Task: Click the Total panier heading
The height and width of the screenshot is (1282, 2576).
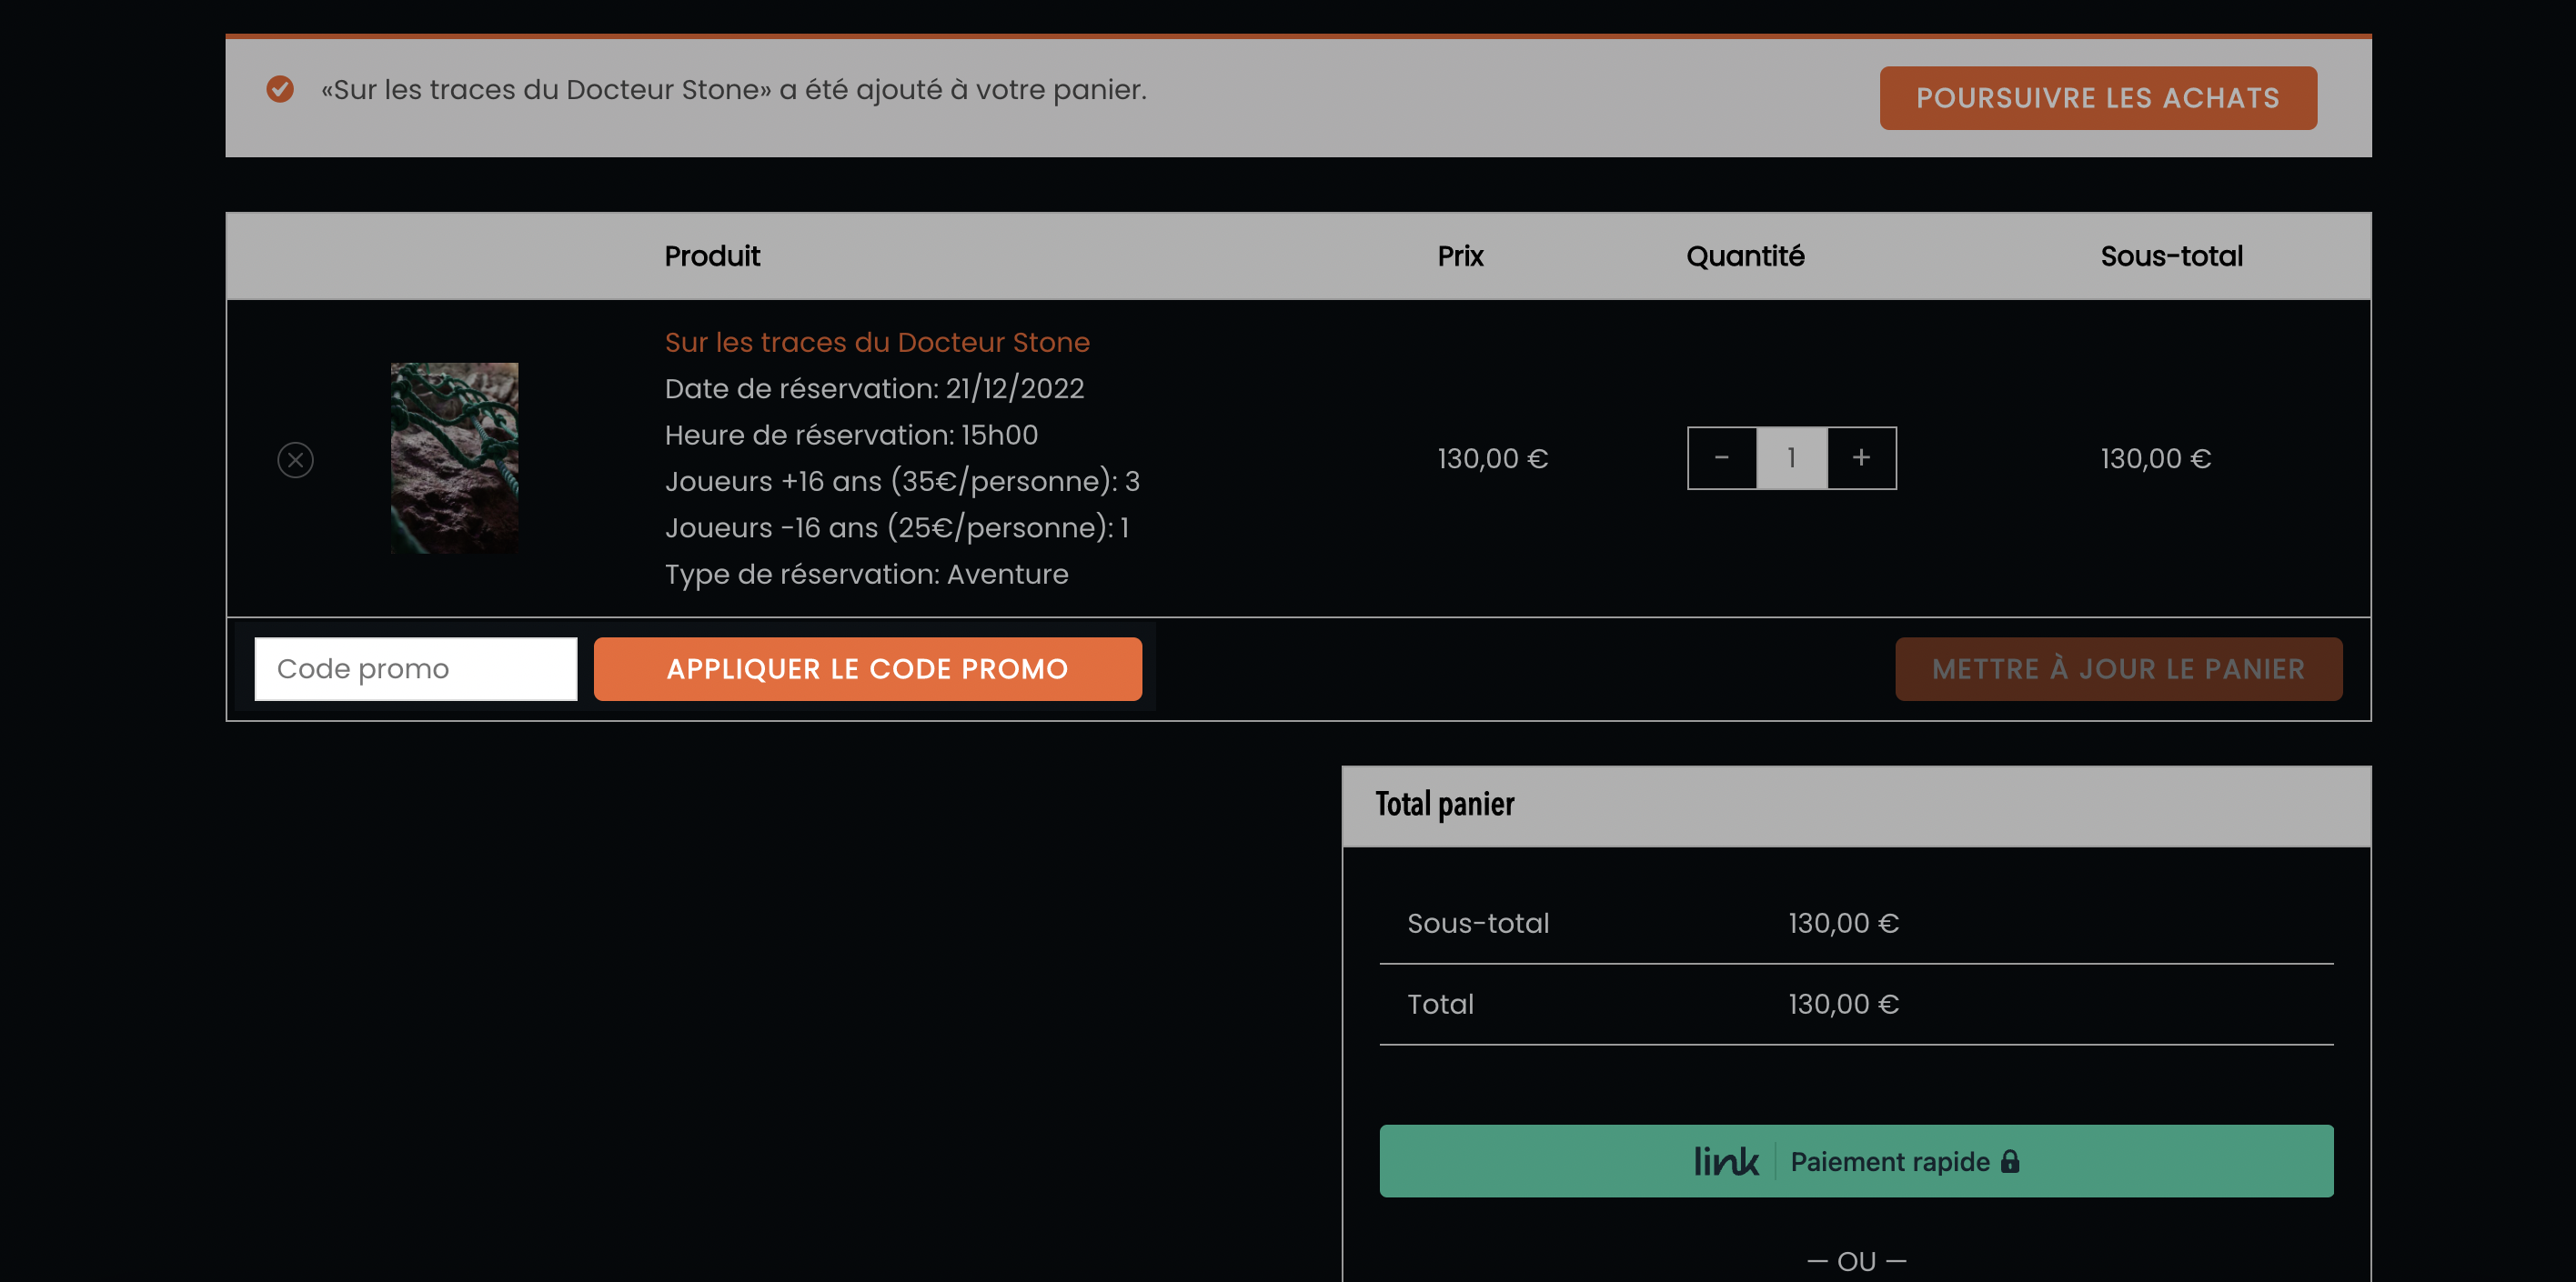Action: (x=1444, y=805)
